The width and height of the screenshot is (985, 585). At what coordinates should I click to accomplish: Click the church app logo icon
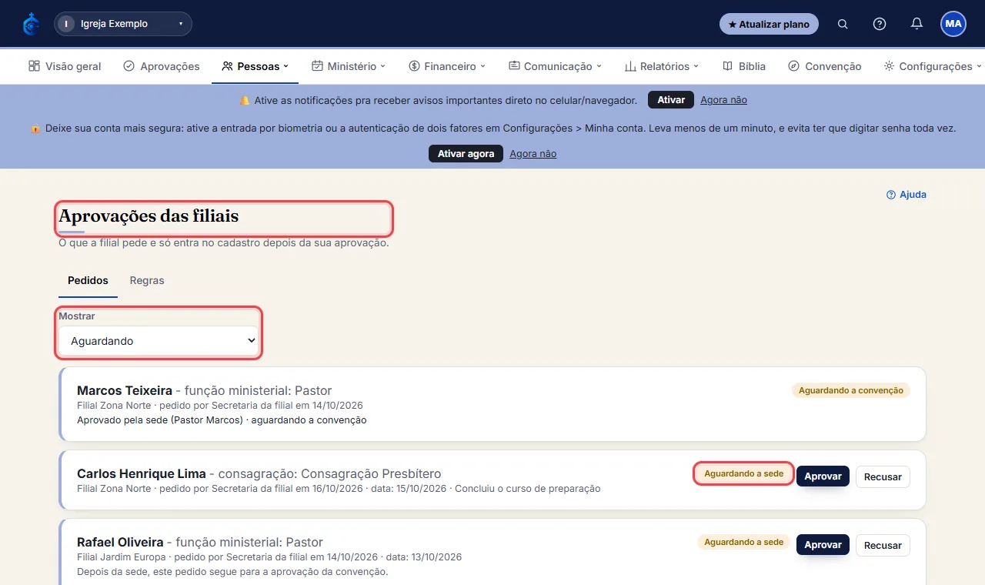[x=32, y=24]
